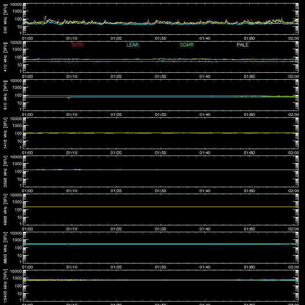This screenshot has width=305, height=305.
Task: Click the 1415 MHz [SFU] axis label
Action: pos(5,133)
